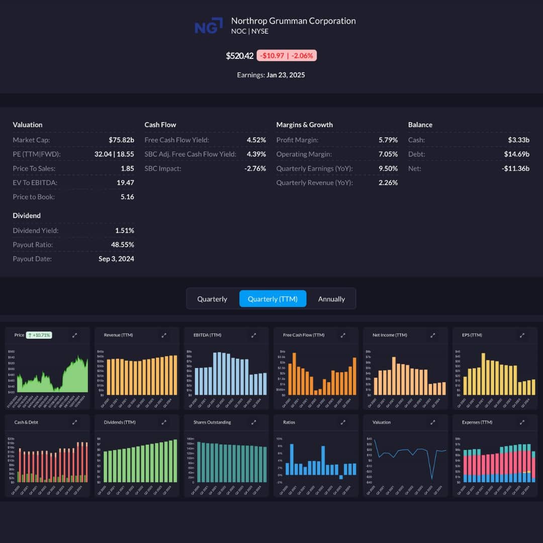
Task: Click the Margins & Growth section heading
Action: (304, 125)
